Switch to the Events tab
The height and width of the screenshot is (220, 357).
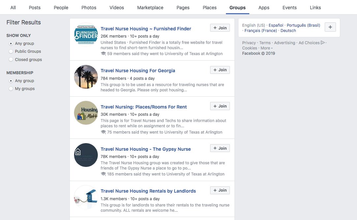289,8
